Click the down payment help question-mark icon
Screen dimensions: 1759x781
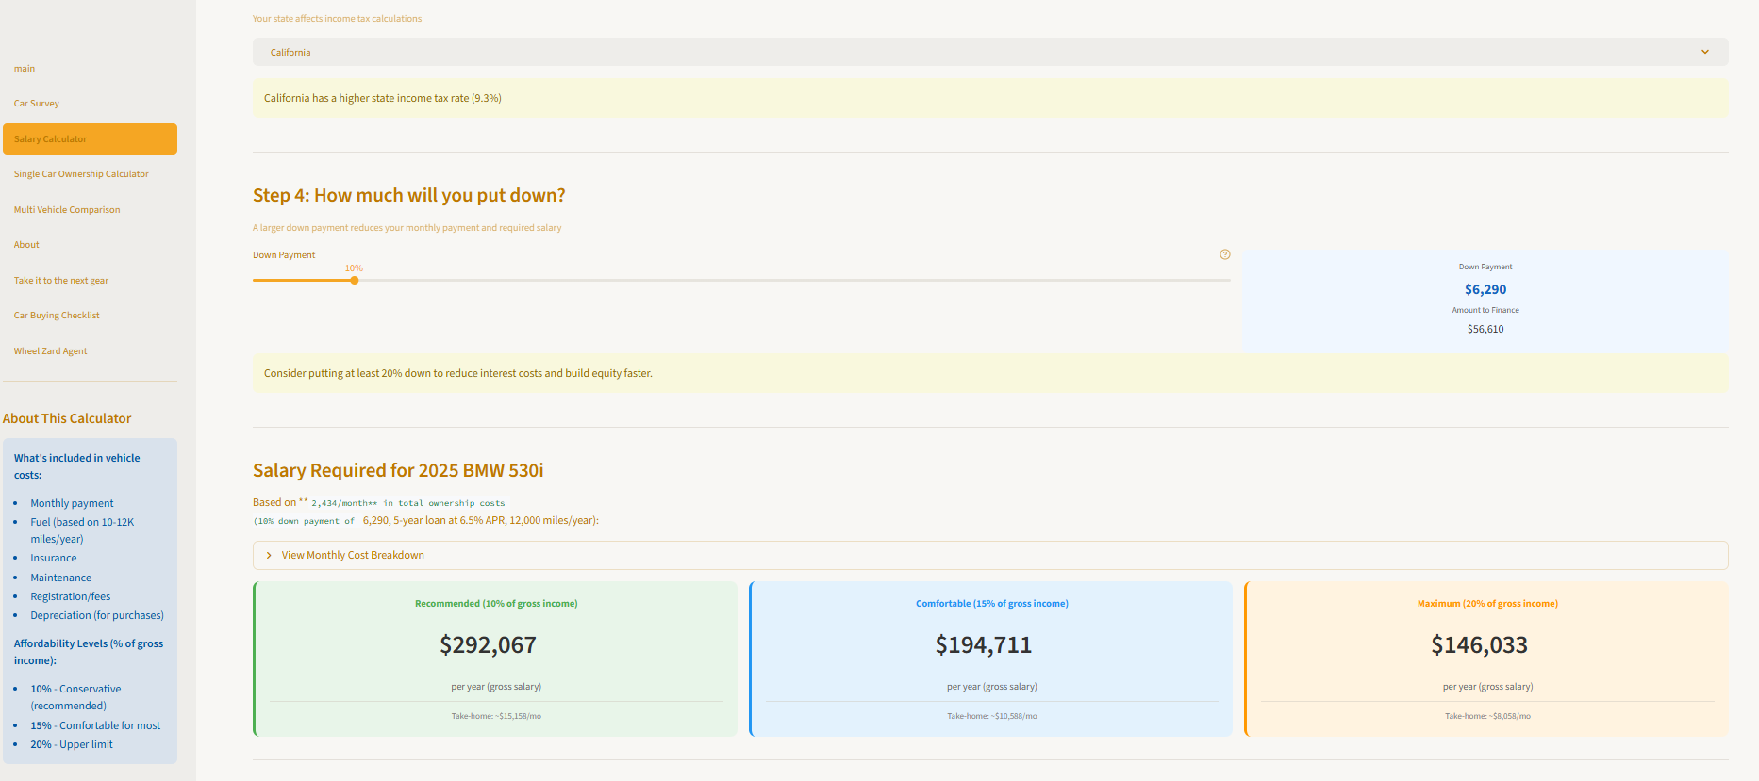(1224, 254)
